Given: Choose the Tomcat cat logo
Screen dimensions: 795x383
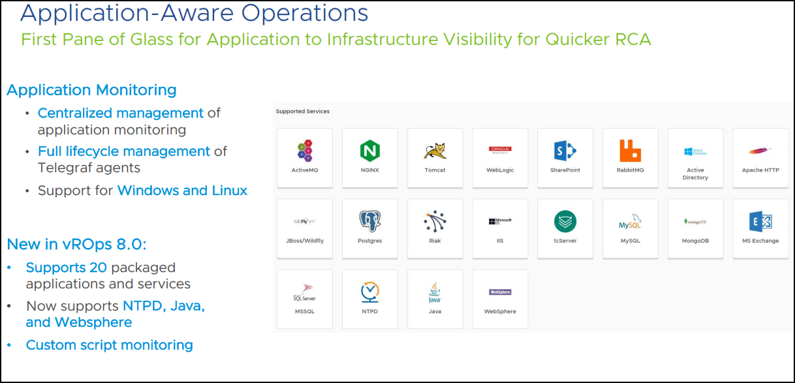Looking at the screenshot, I should 435,151.
